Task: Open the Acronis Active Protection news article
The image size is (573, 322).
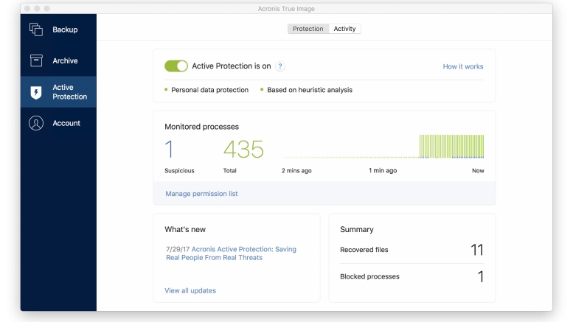Action: 231,253
